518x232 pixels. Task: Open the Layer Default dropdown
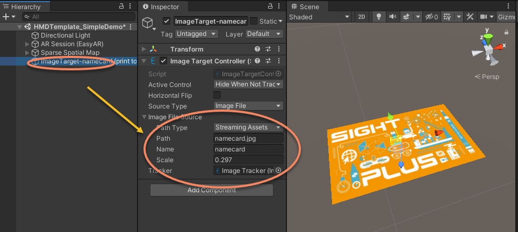(264, 34)
